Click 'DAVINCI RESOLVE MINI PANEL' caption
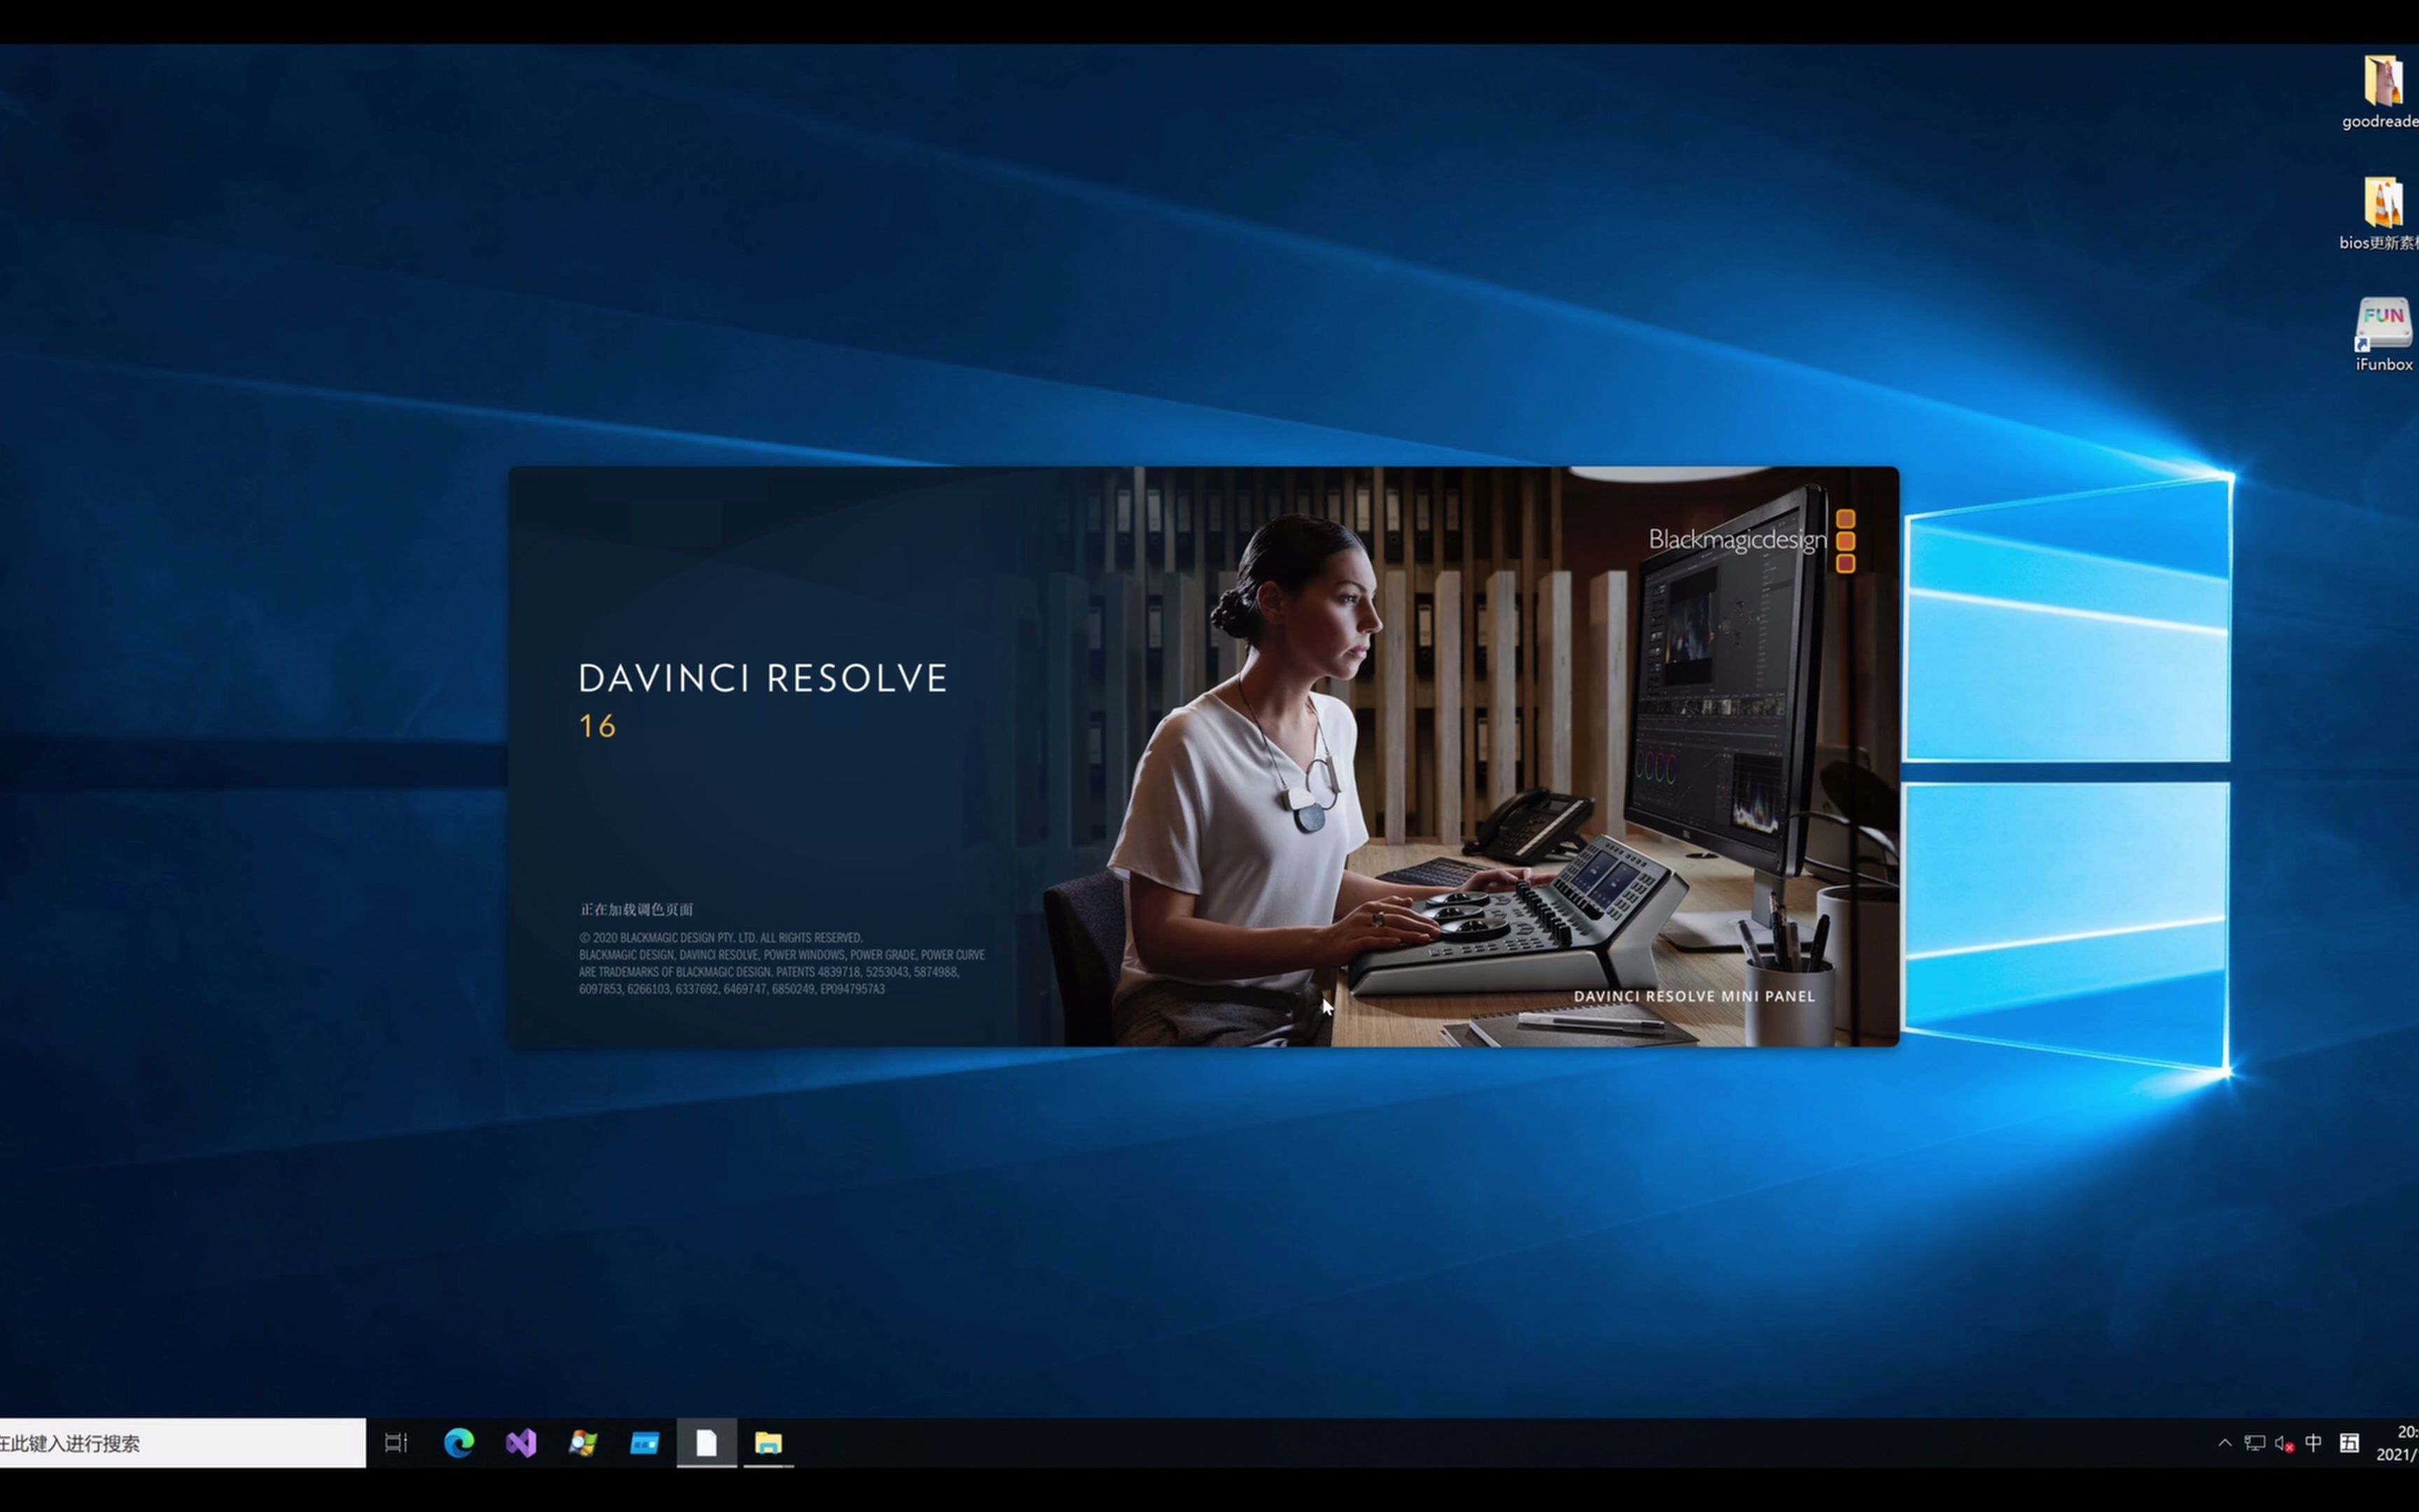The image size is (2419, 1512). (1695, 996)
